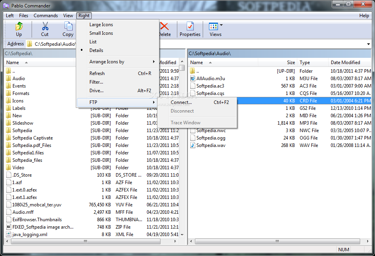Open the Properties toolbar icon
The image size is (375, 256).
click(x=190, y=26)
